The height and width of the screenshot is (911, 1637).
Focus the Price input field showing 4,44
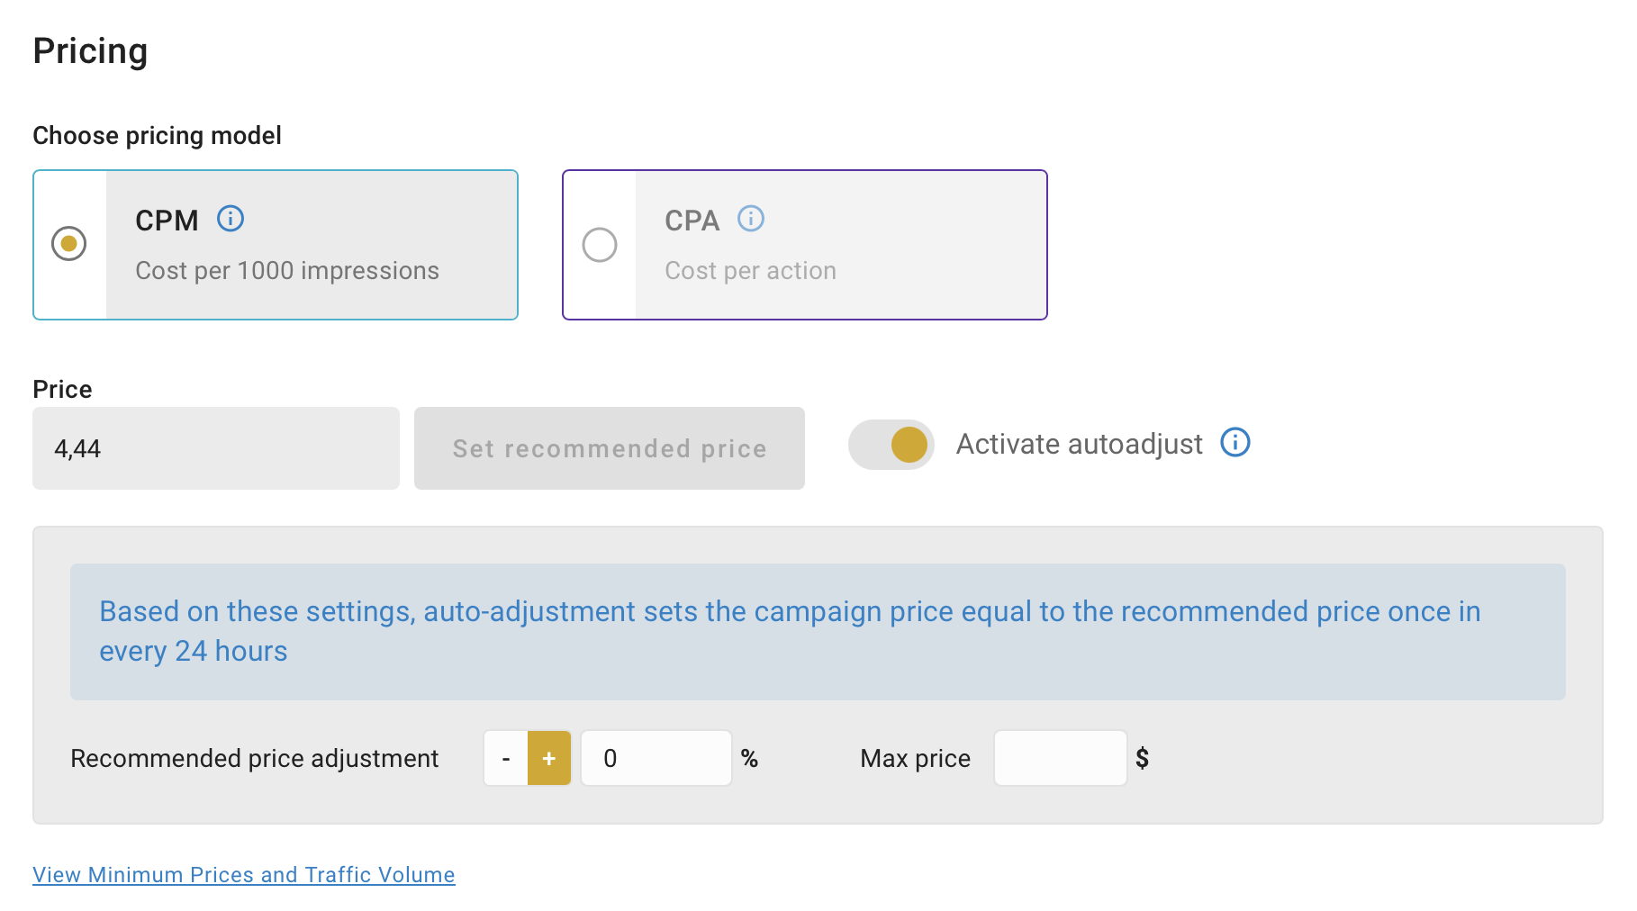tap(216, 448)
